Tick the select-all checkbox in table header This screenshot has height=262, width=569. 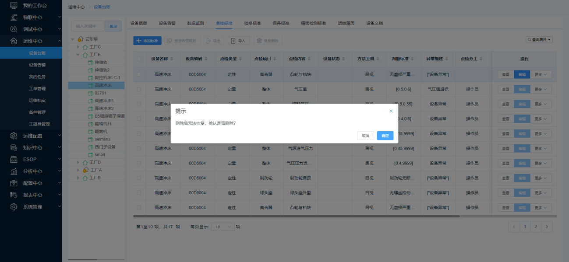139,59
